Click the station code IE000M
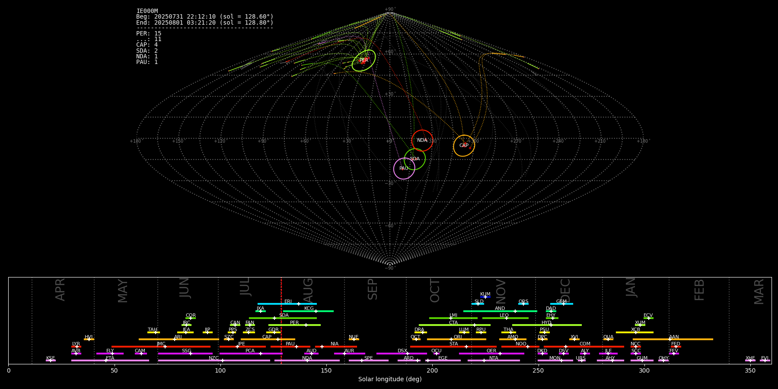 [147, 11]
